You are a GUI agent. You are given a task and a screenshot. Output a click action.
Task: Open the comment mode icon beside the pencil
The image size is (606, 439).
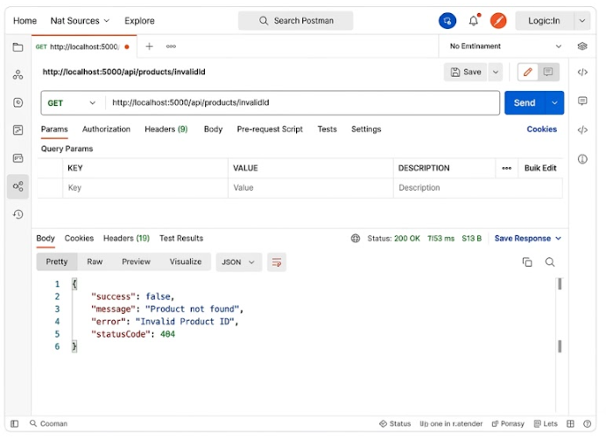pyautogui.click(x=548, y=73)
